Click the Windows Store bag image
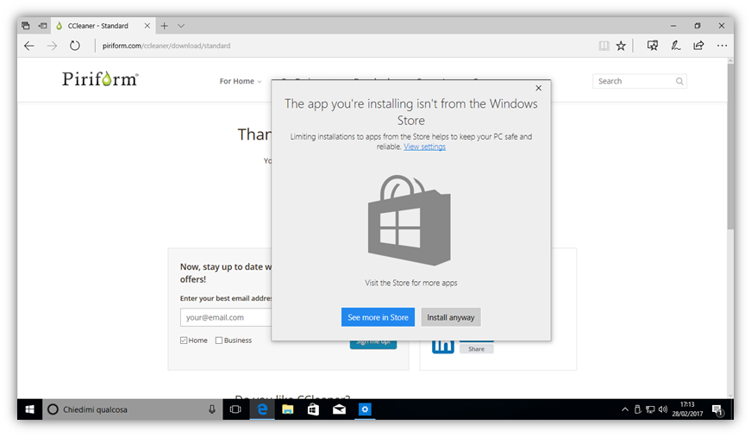Image resolution: width=751 pixels, height=437 pixels. (x=409, y=221)
